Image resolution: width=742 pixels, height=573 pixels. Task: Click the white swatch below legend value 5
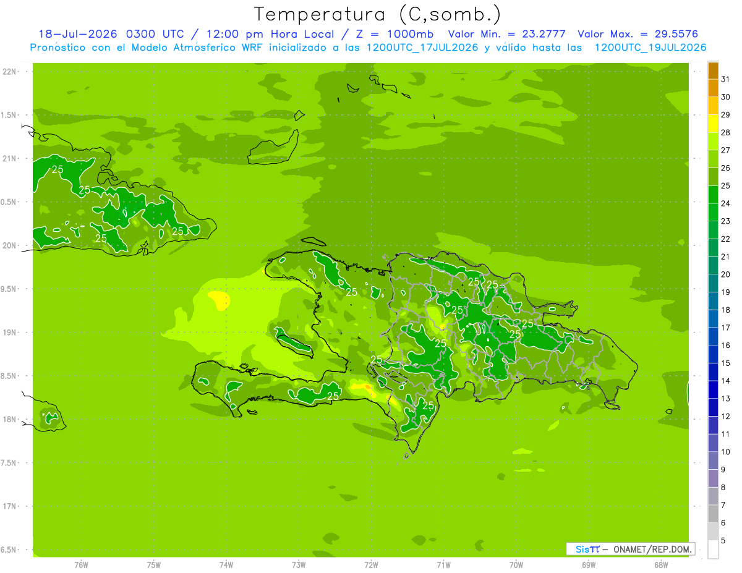[x=713, y=550]
